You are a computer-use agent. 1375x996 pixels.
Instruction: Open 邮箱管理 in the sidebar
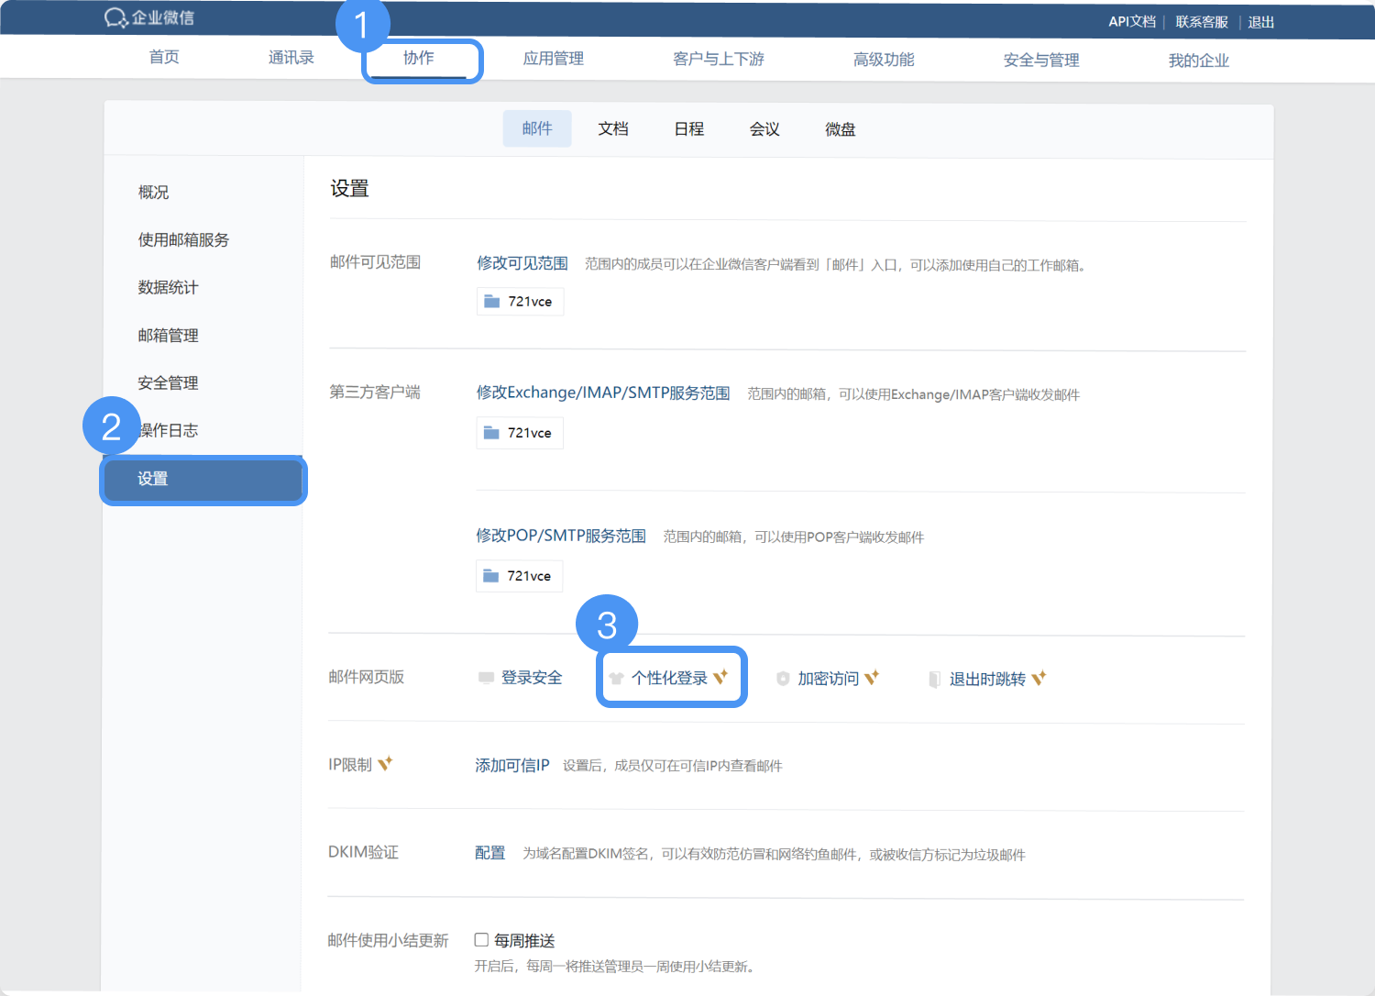coord(168,336)
